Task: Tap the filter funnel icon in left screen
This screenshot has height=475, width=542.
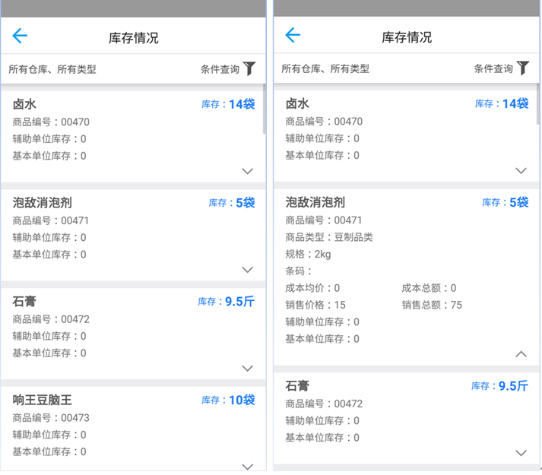Action: pos(249,69)
